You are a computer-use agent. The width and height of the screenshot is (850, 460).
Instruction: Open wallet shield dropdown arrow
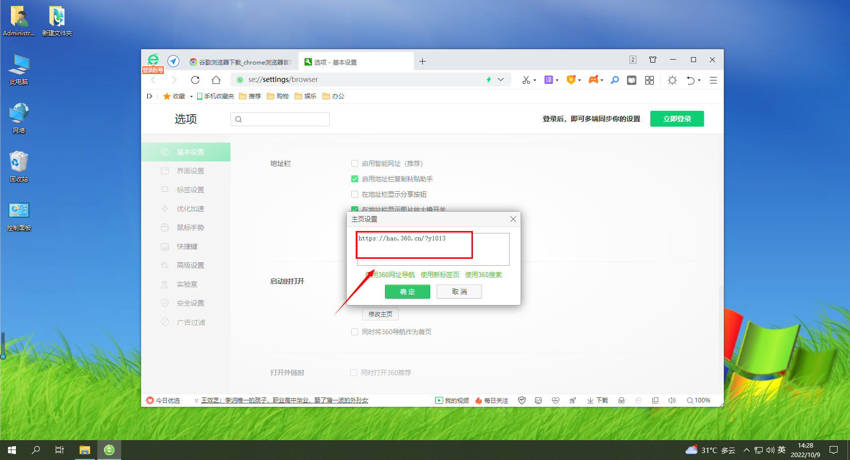pyautogui.click(x=580, y=80)
